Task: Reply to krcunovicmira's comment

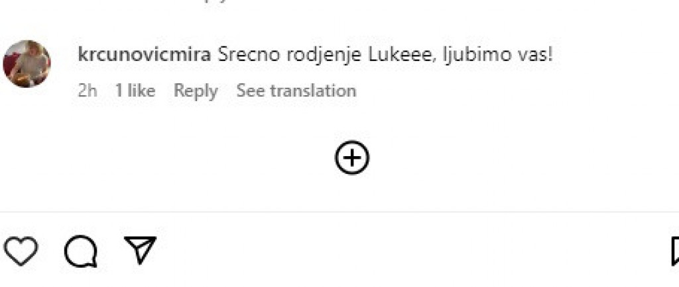Action: point(196,91)
